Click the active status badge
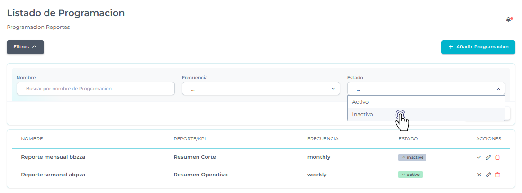The image size is (522, 193). (410, 175)
